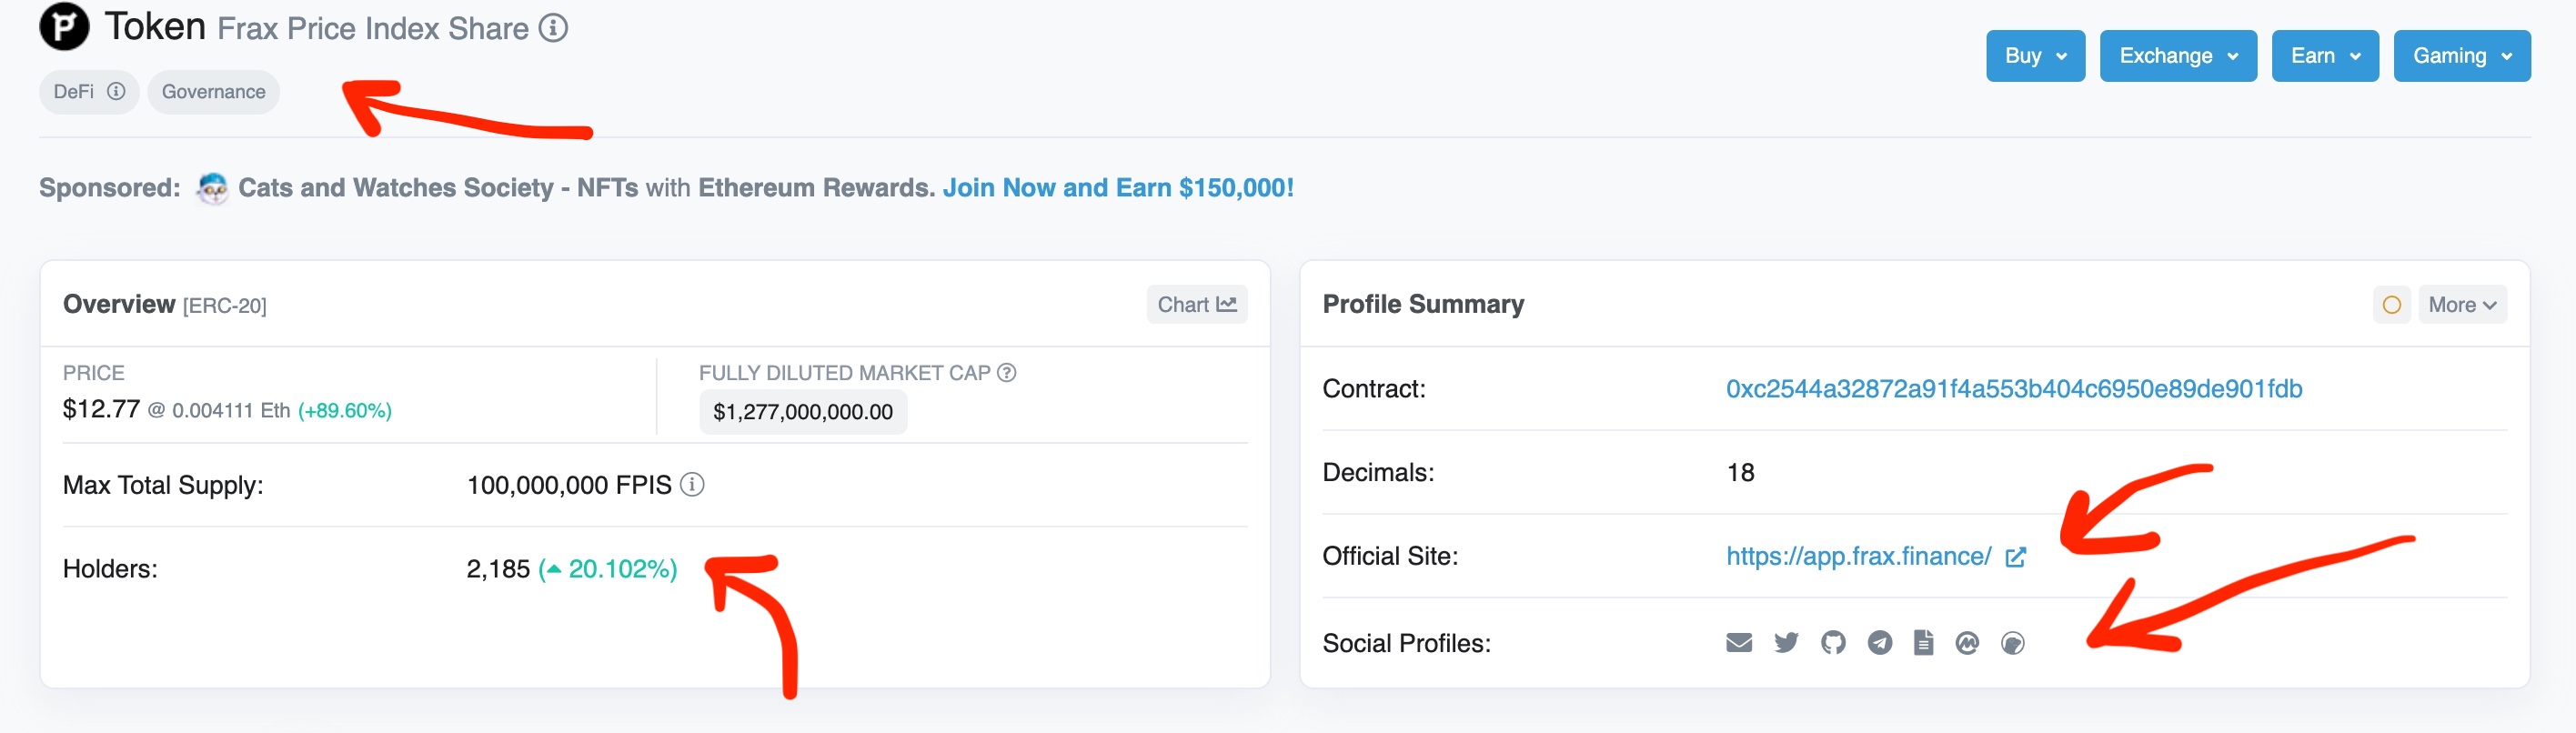Open the Twitter profile icon
The height and width of the screenshot is (733, 2576).
pyautogui.click(x=1786, y=642)
